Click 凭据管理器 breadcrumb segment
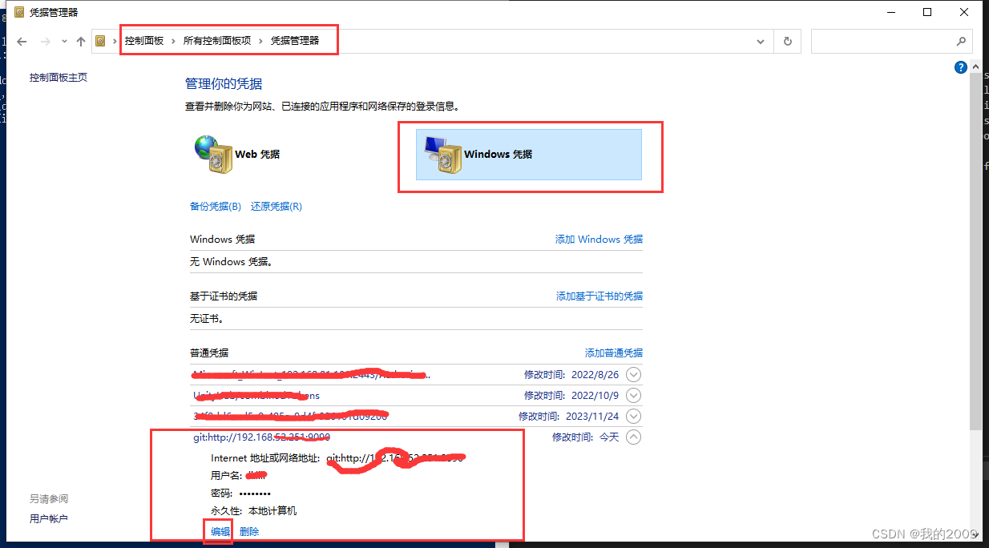This screenshot has height=548, width=989. (295, 41)
